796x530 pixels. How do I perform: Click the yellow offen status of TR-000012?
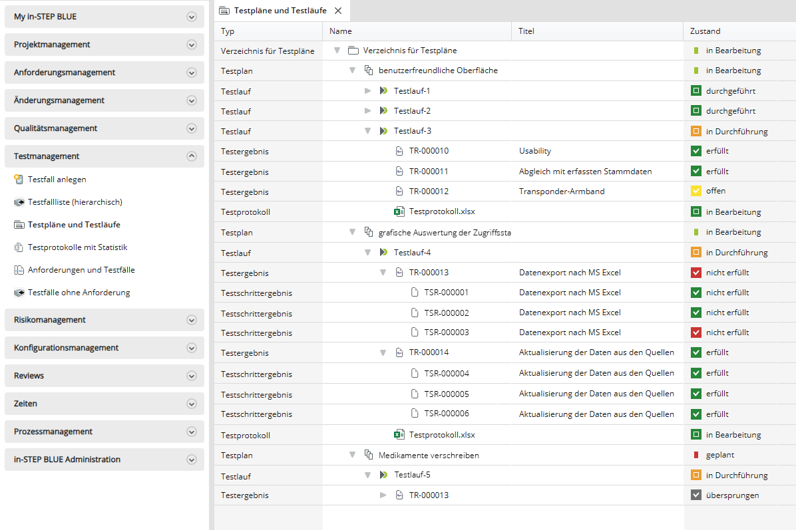click(696, 192)
